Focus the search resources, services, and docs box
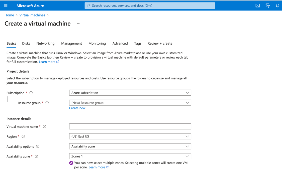This screenshot has height=172, width=282. [x=150, y=6]
